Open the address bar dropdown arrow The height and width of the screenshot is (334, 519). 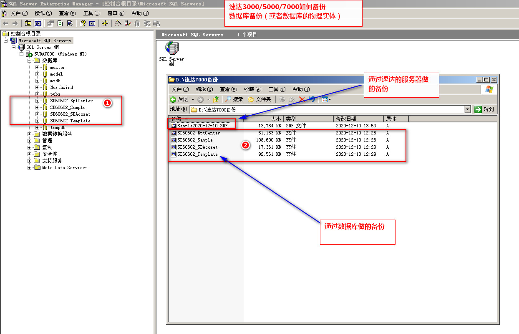click(x=467, y=109)
